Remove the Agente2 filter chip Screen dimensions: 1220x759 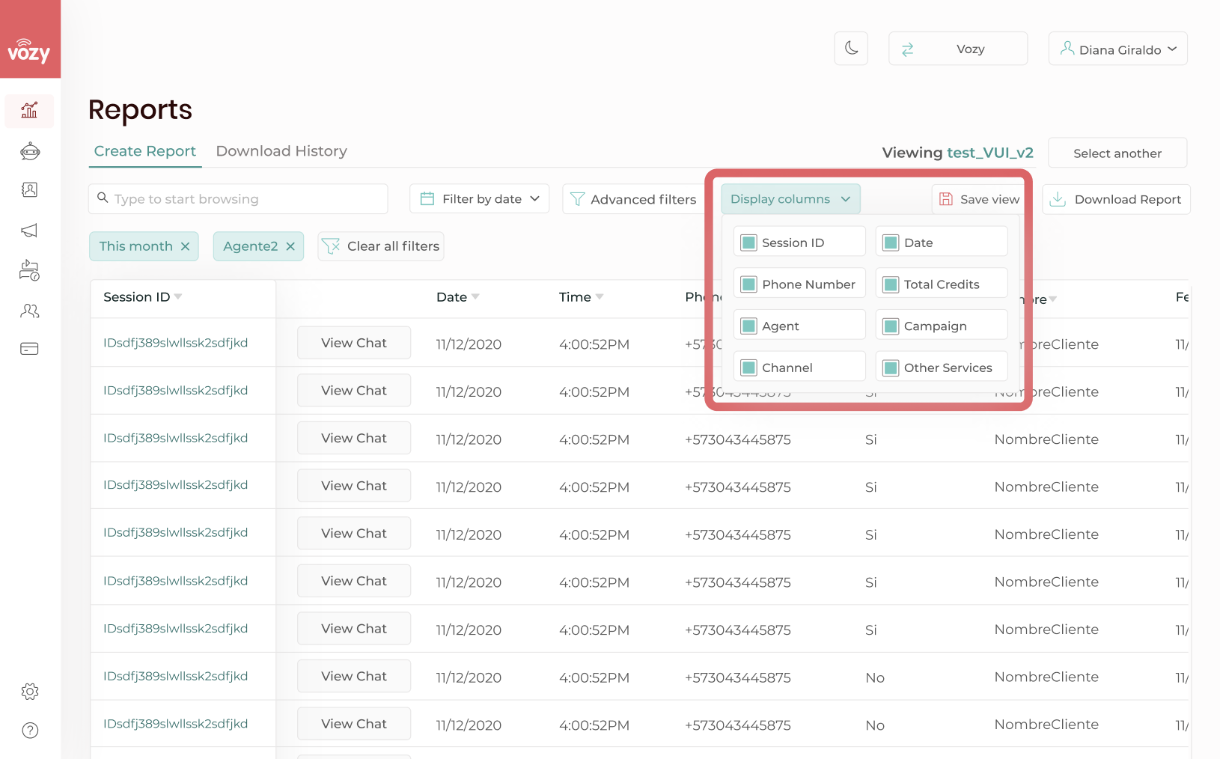coord(290,246)
